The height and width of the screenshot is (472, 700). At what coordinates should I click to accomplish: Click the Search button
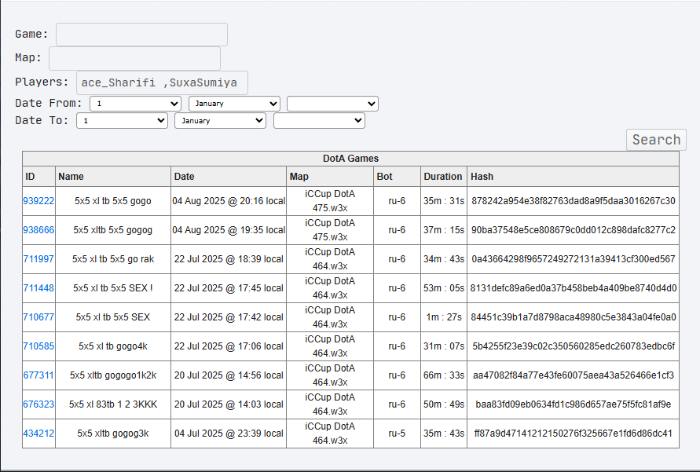point(656,140)
